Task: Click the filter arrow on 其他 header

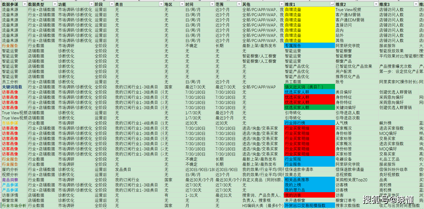Action: (282, 4)
